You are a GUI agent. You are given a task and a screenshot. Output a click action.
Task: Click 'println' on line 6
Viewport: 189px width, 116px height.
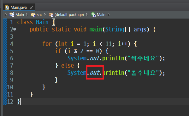(113, 58)
